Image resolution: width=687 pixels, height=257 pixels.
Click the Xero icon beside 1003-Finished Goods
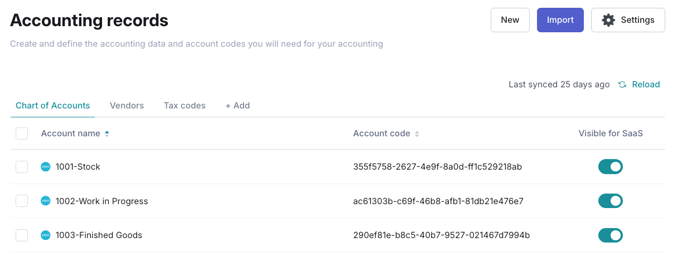point(46,235)
